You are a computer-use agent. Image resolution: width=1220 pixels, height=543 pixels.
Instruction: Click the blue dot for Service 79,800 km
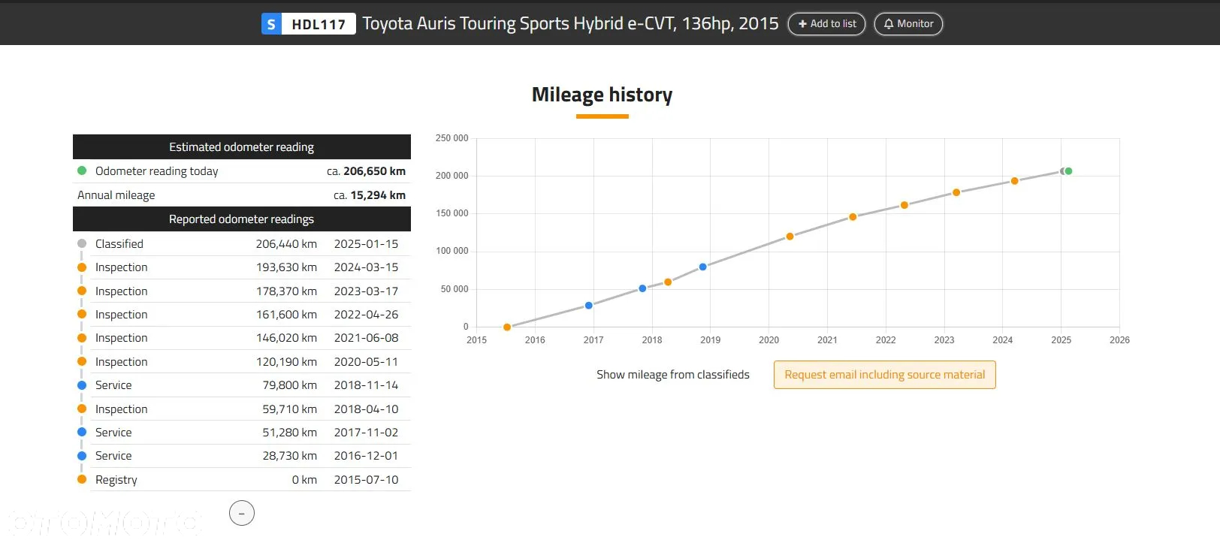[82, 385]
